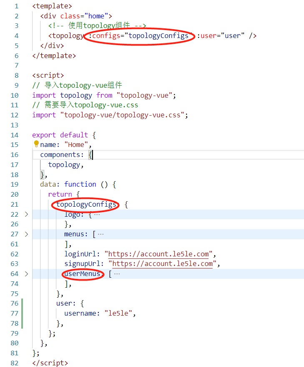Click "topologyConfigs" in the template :configs attribute
The height and width of the screenshot is (367, 304).
pyautogui.click(x=158, y=35)
